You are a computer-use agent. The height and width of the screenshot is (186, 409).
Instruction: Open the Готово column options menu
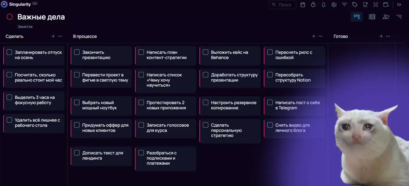[x=388, y=36]
